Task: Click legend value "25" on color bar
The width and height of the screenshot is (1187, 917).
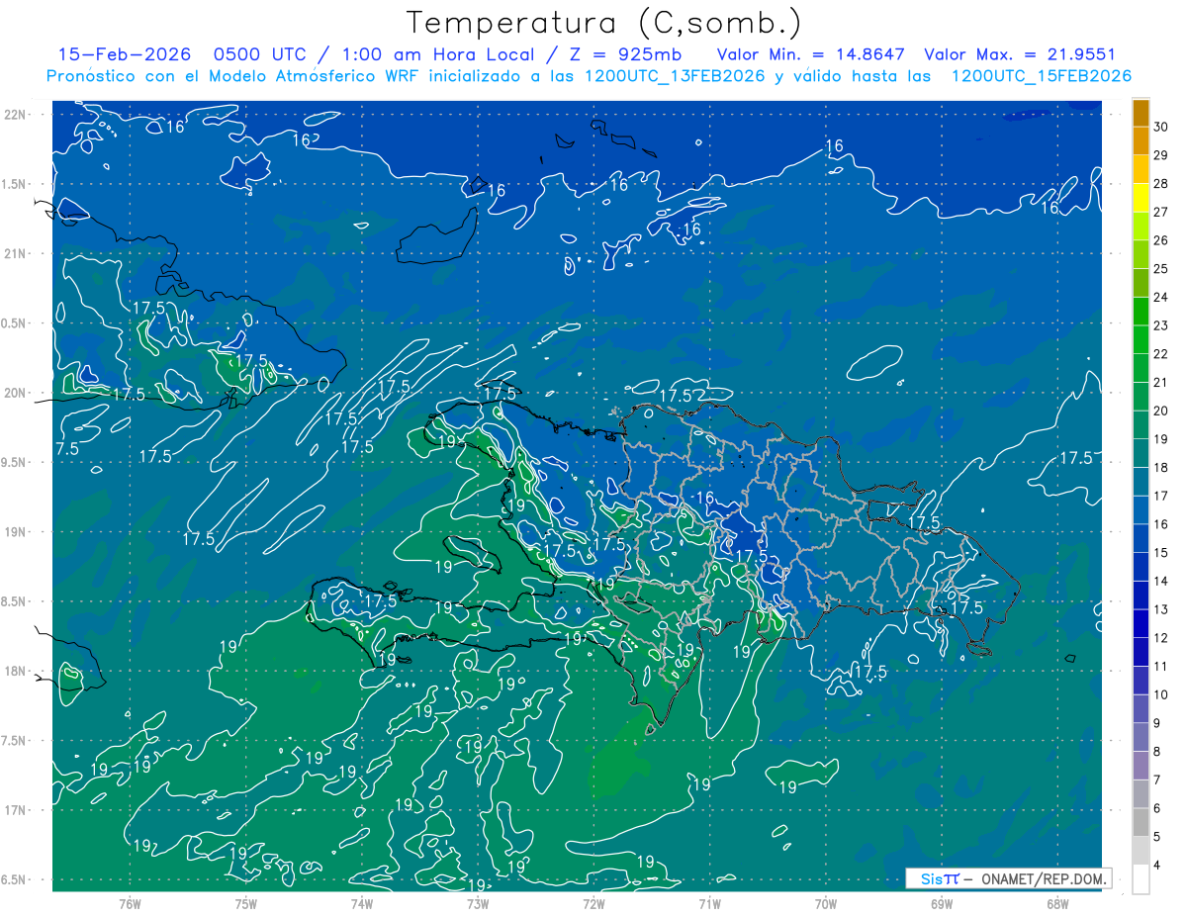Action: 1161,268
